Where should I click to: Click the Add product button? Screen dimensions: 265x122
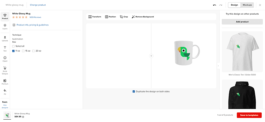coord(242,22)
